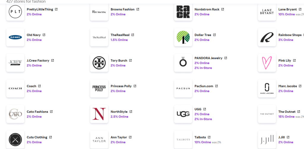Click the J.Jill logo thumbnail

(x=267, y=140)
